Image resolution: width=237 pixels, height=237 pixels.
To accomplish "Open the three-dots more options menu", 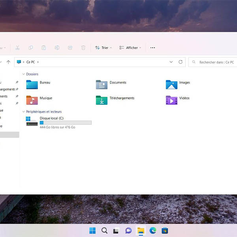I will (152, 48).
